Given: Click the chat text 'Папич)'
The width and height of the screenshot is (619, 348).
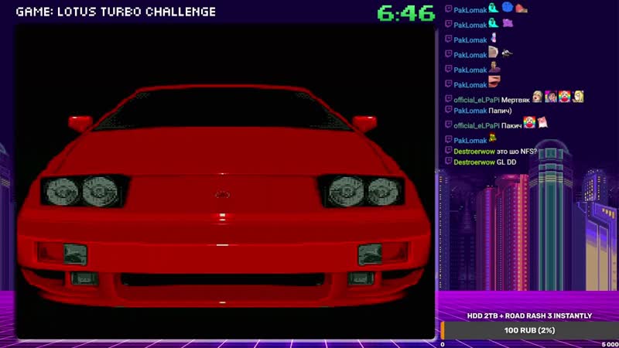Looking at the screenshot, I should tap(500, 111).
